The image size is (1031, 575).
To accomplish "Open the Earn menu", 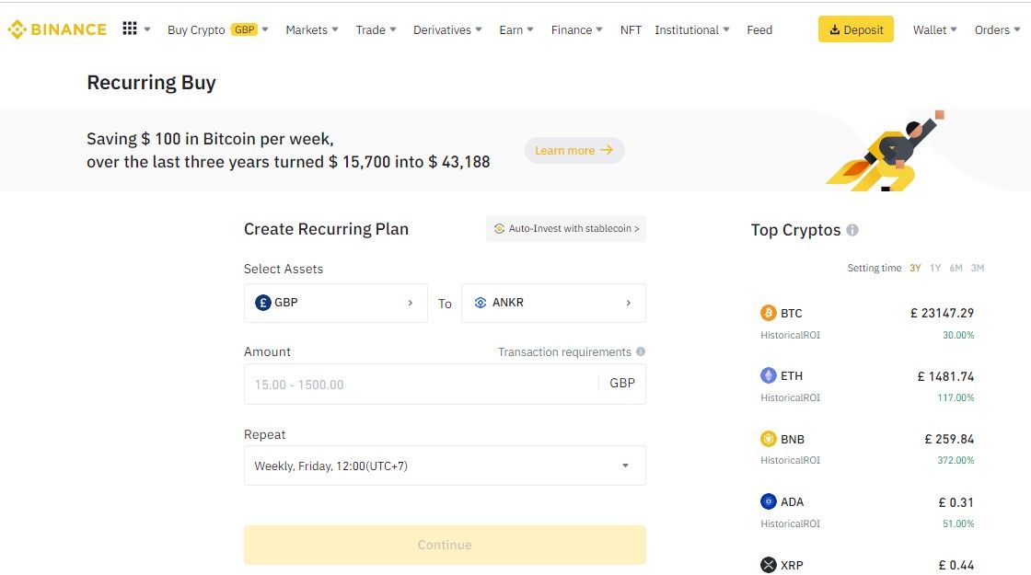I will [x=516, y=29].
